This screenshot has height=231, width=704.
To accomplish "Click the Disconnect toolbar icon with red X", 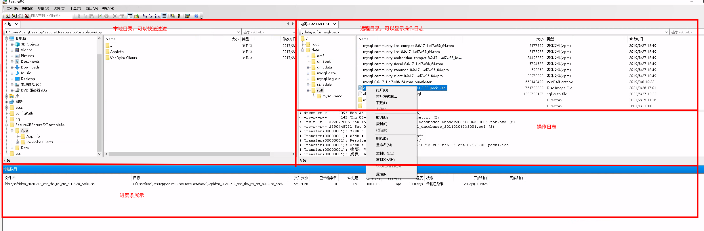I will [27, 16].
